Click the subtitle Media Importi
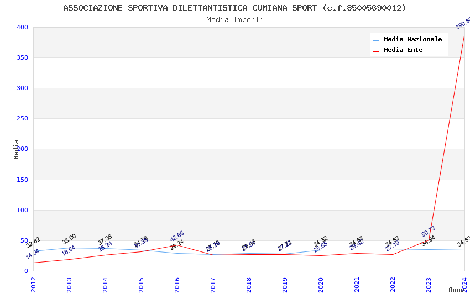This screenshot has width=470, height=304. coord(235,20)
